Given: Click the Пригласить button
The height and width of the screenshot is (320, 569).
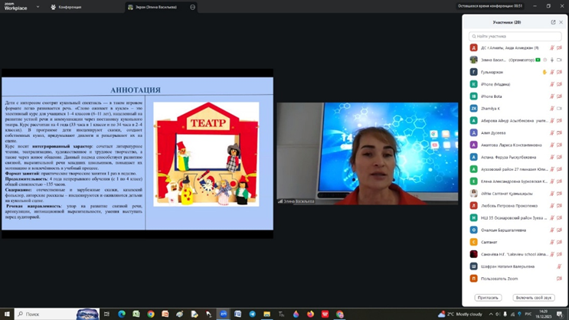Looking at the screenshot, I should [x=488, y=298].
